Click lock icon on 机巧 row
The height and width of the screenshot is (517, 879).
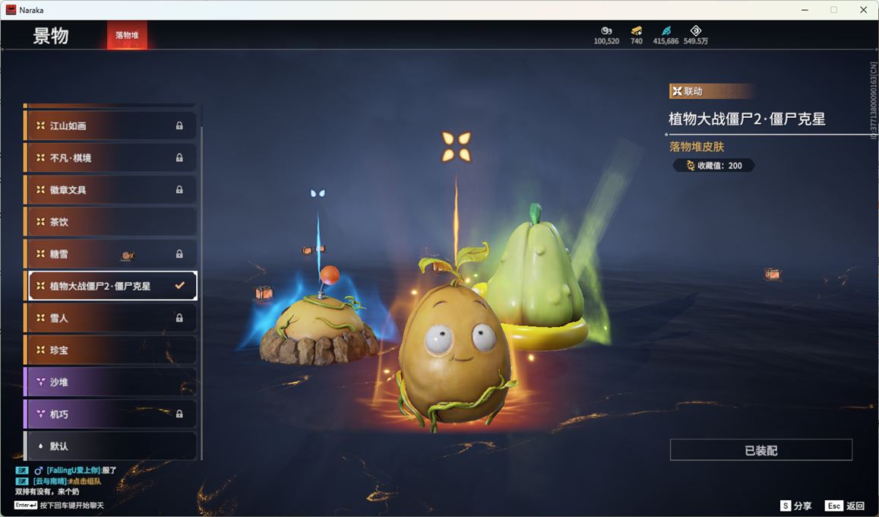tap(179, 414)
